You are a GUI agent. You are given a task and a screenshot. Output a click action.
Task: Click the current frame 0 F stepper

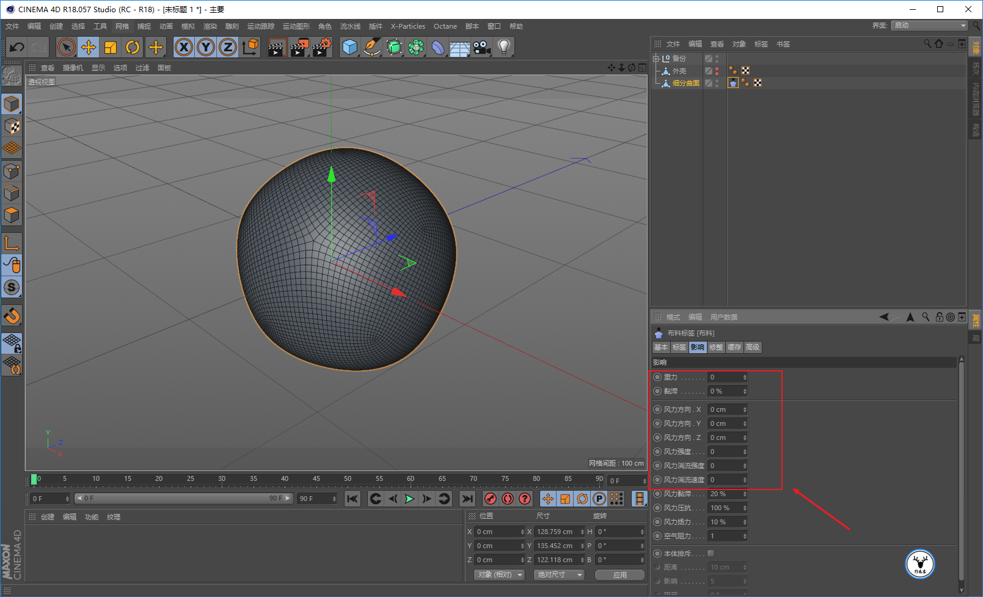click(x=67, y=499)
